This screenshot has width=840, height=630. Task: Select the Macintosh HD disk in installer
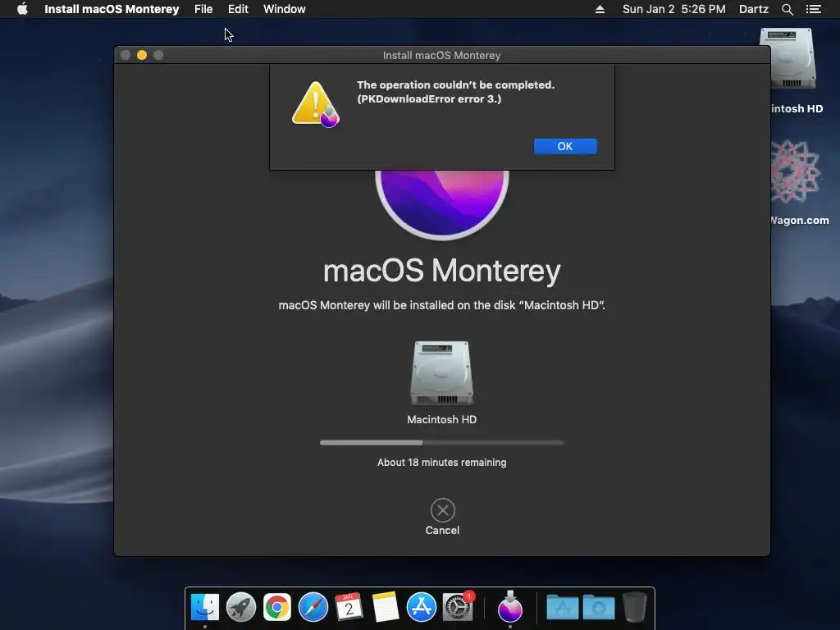442,373
